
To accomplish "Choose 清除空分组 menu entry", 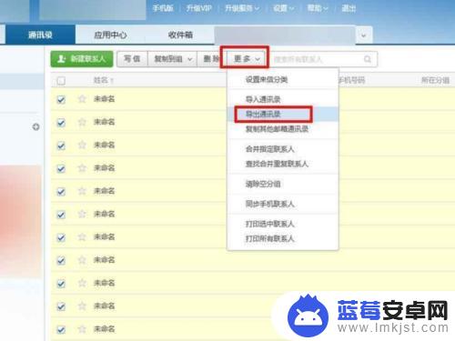I will (283, 184).
